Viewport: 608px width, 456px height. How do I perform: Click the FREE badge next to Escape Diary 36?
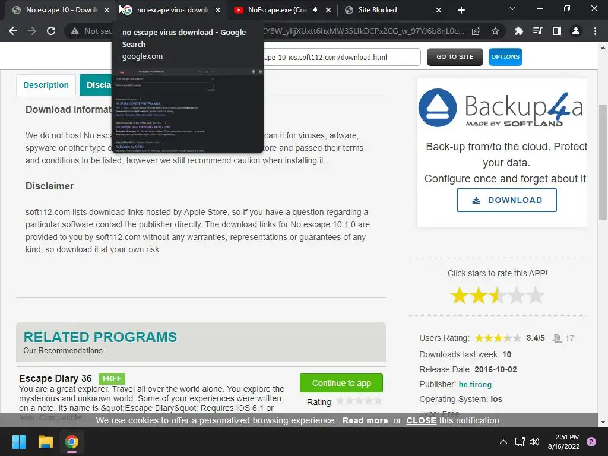(x=112, y=378)
